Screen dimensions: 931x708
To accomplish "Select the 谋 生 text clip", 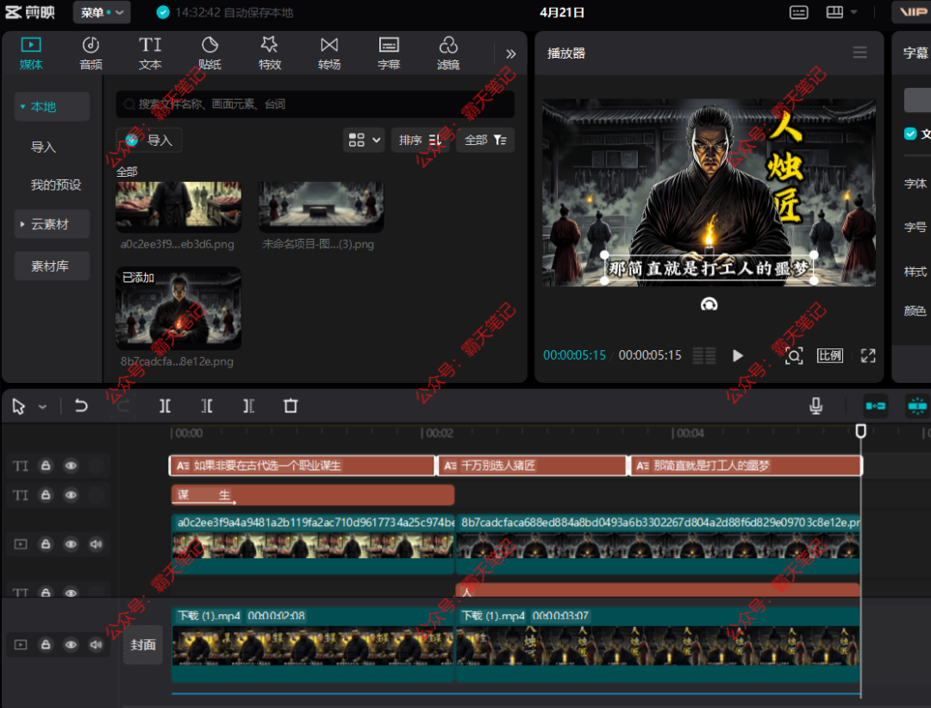I will (x=313, y=495).
